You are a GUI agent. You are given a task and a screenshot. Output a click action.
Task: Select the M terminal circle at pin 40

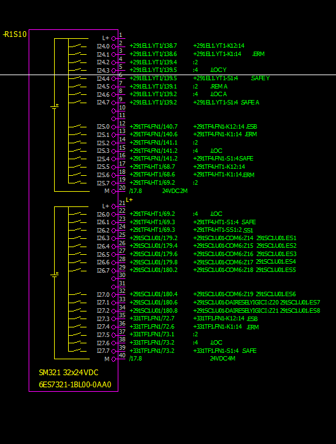(114, 359)
